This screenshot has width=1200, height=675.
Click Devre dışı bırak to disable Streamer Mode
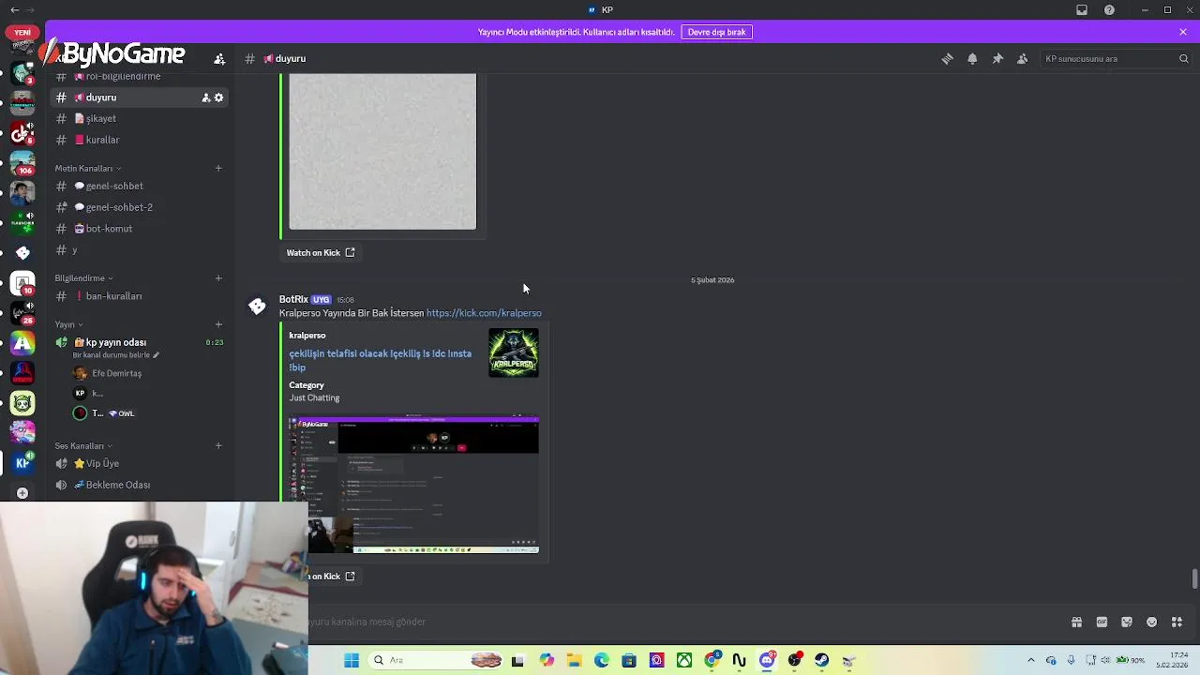[x=717, y=32]
